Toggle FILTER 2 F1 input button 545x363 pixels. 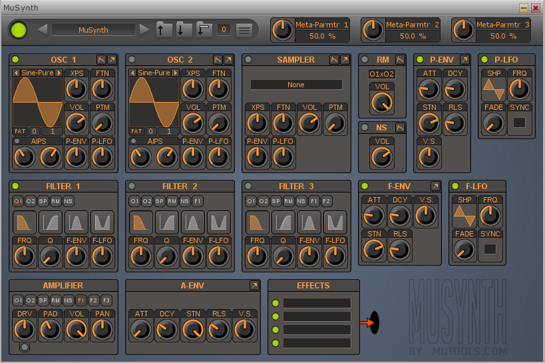click(197, 201)
